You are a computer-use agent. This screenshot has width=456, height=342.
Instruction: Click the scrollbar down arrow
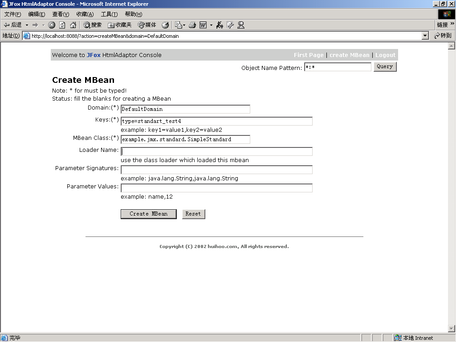coord(452,329)
